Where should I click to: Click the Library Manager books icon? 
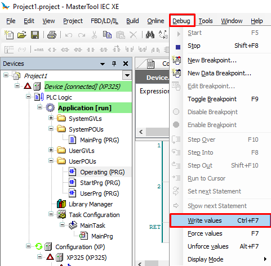click(61, 204)
